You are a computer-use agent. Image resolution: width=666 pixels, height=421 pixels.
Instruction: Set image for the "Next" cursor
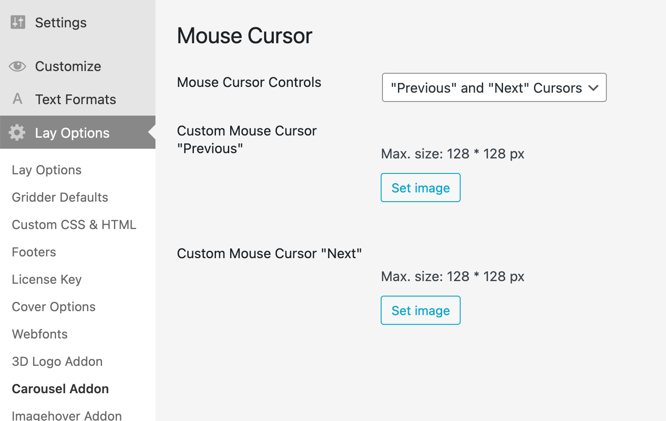coord(420,311)
